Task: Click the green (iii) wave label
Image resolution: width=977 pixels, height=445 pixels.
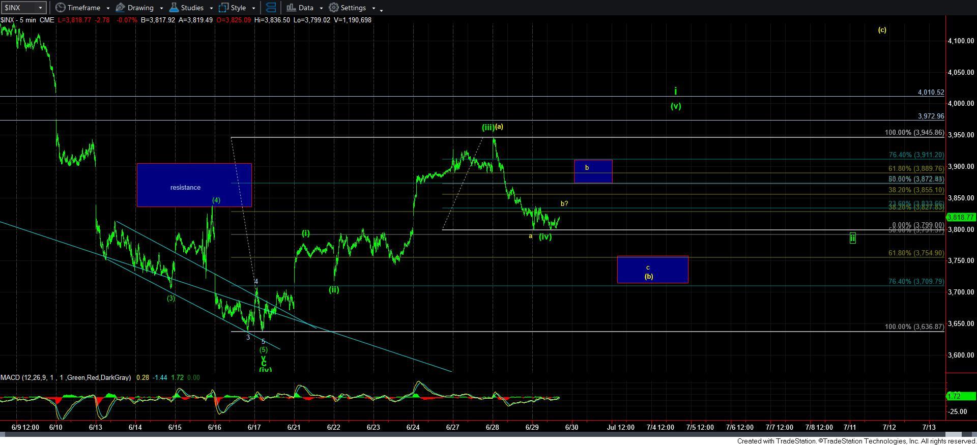Action: coord(488,127)
